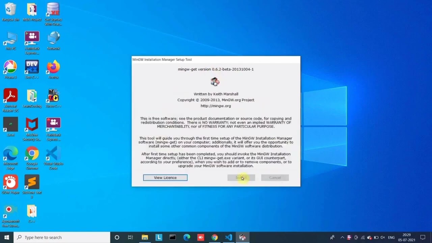Switch to Edge on the taskbar
This screenshot has height=243, width=432.
187,237
